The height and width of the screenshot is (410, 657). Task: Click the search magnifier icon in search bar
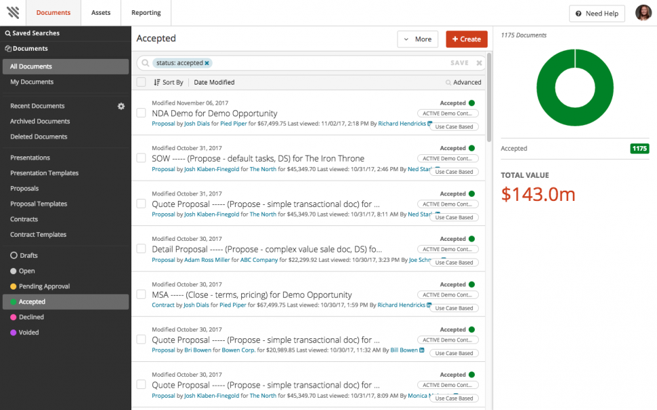(x=145, y=63)
